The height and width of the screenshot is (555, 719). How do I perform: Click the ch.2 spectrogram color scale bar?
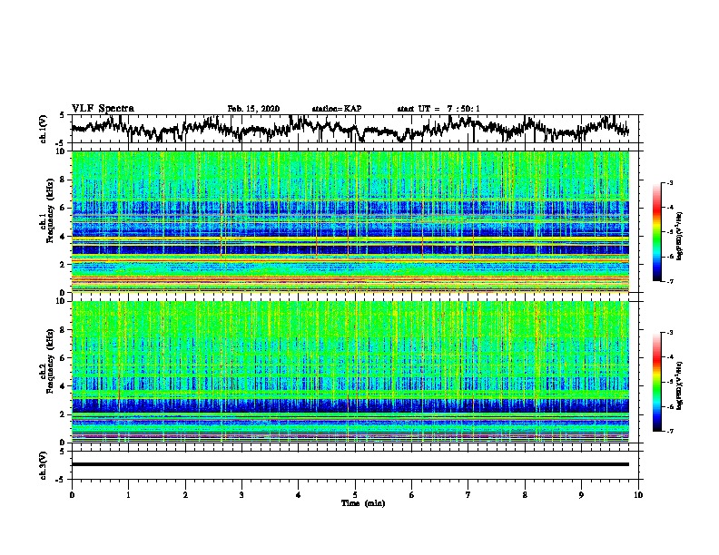coord(656,382)
